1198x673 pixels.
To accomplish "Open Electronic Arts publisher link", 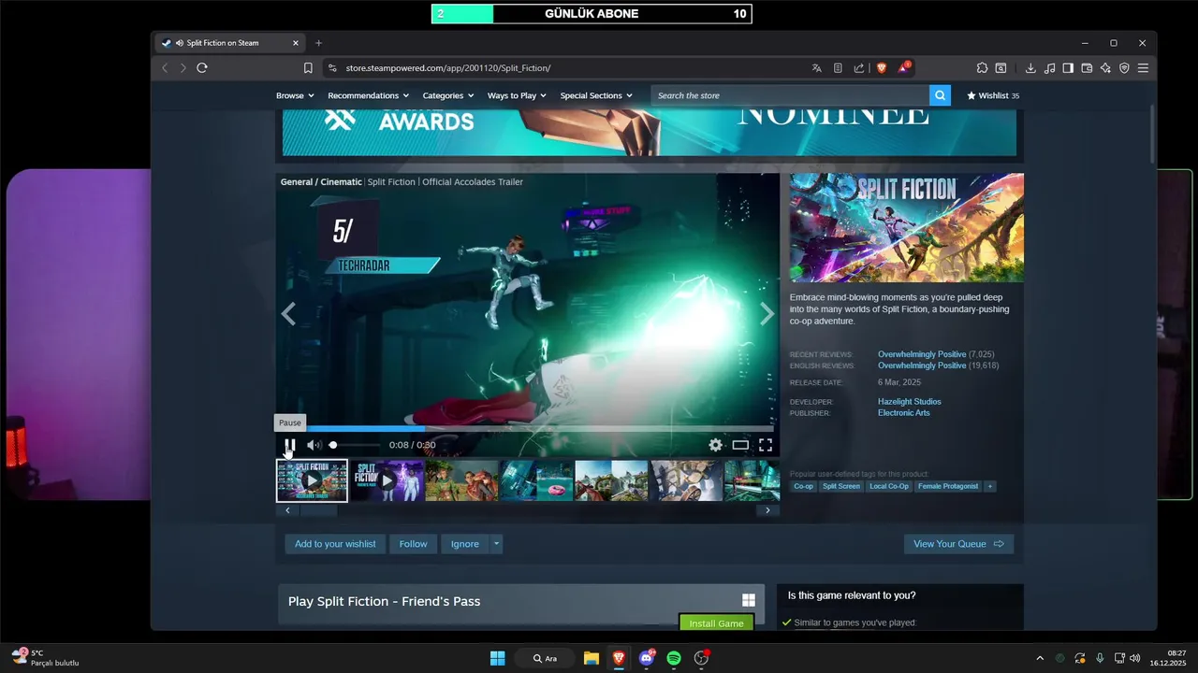I will [x=904, y=413].
